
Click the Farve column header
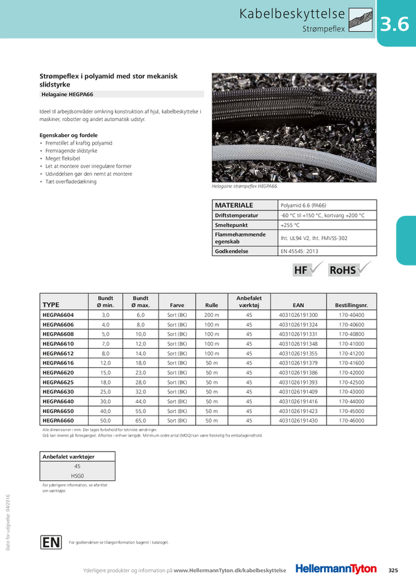pyautogui.click(x=177, y=302)
